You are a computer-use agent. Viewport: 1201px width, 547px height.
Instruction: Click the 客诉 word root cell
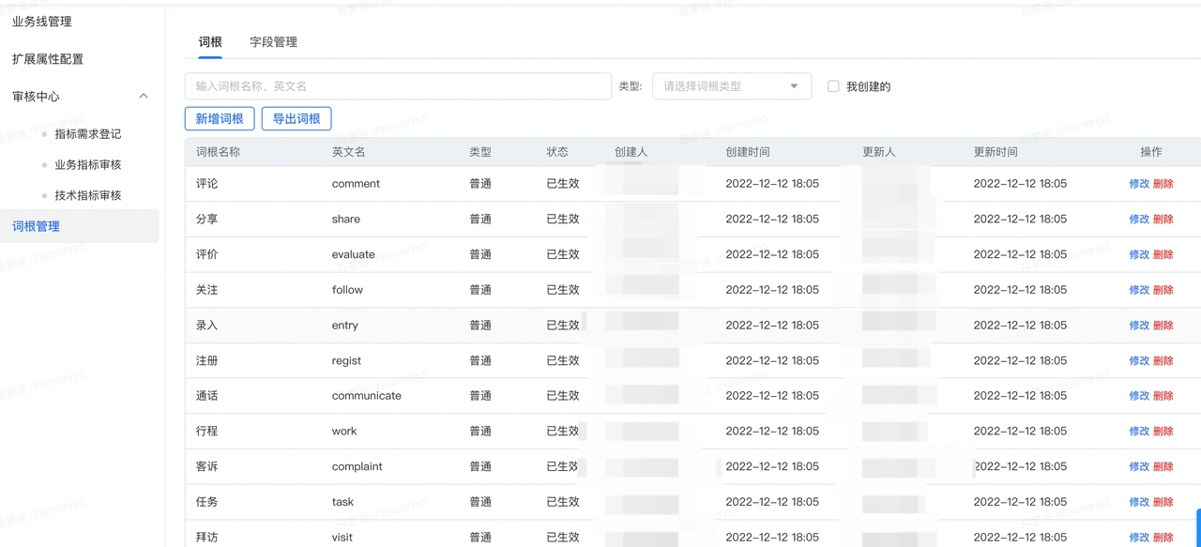[x=206, y=467]
